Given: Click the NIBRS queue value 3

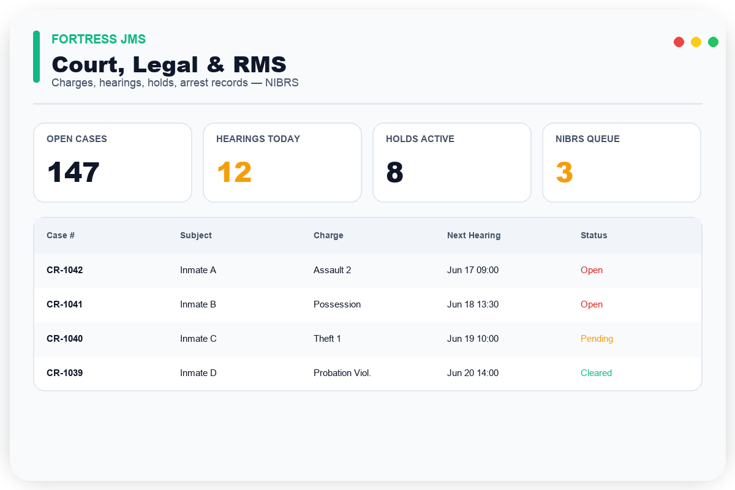Looking at the screenshot, I should (565, 172).
